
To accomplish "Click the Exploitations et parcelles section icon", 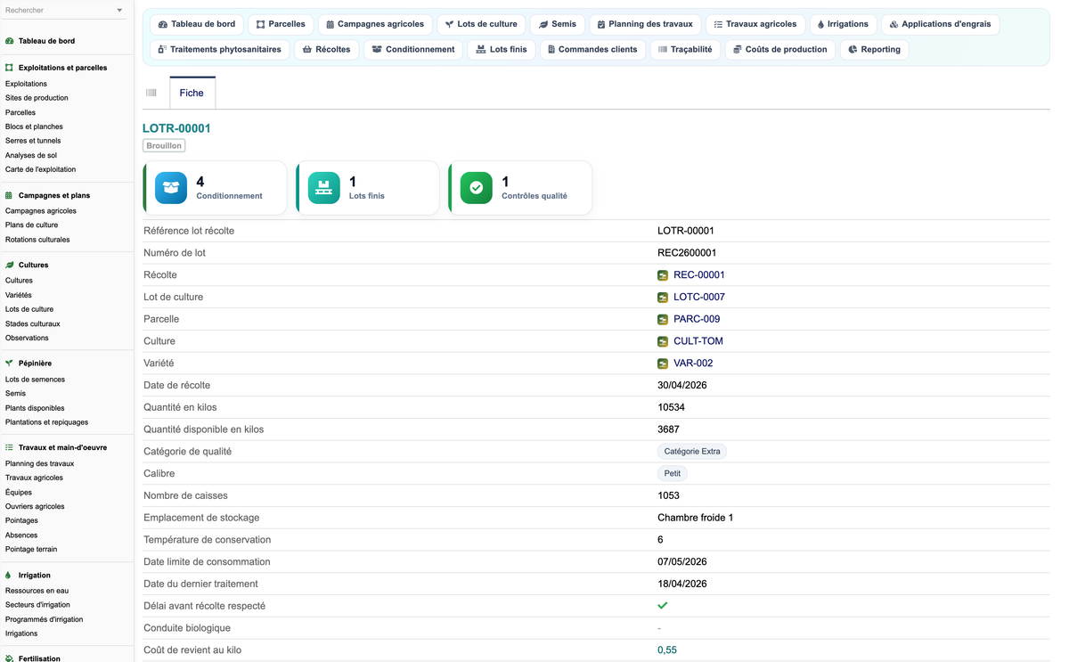I will 9,68.
